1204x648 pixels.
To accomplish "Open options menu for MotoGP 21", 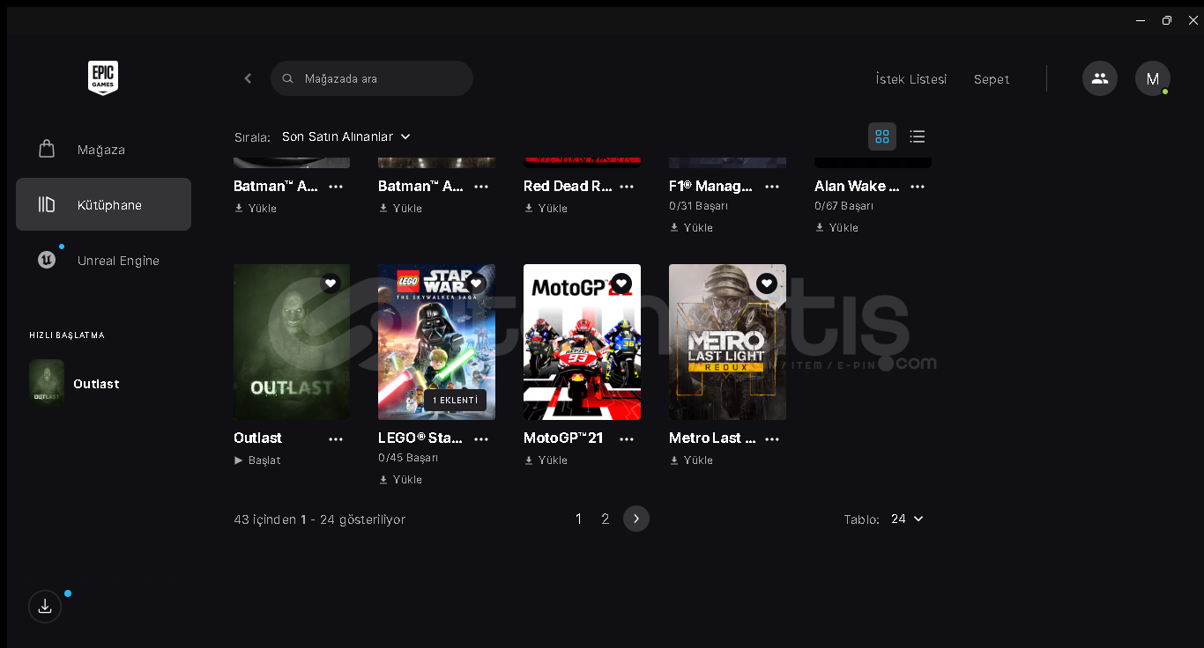I will (627, 438).
